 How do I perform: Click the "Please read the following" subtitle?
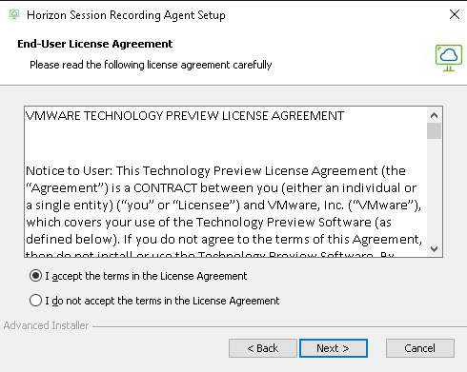coord(151,65)
